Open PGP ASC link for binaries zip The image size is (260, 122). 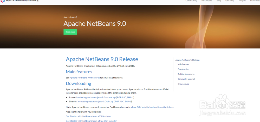tap(119, 101)
